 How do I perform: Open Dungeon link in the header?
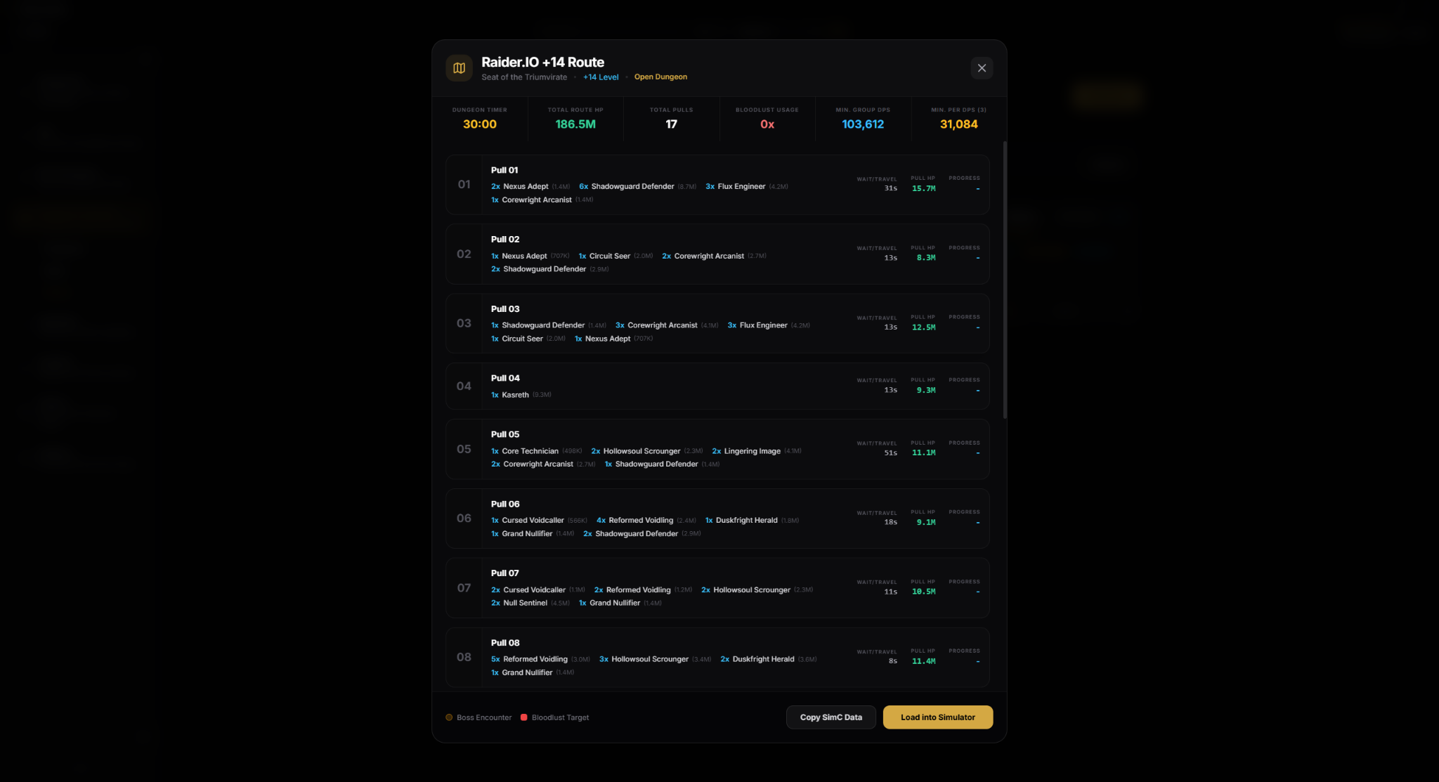pos(660,77)
